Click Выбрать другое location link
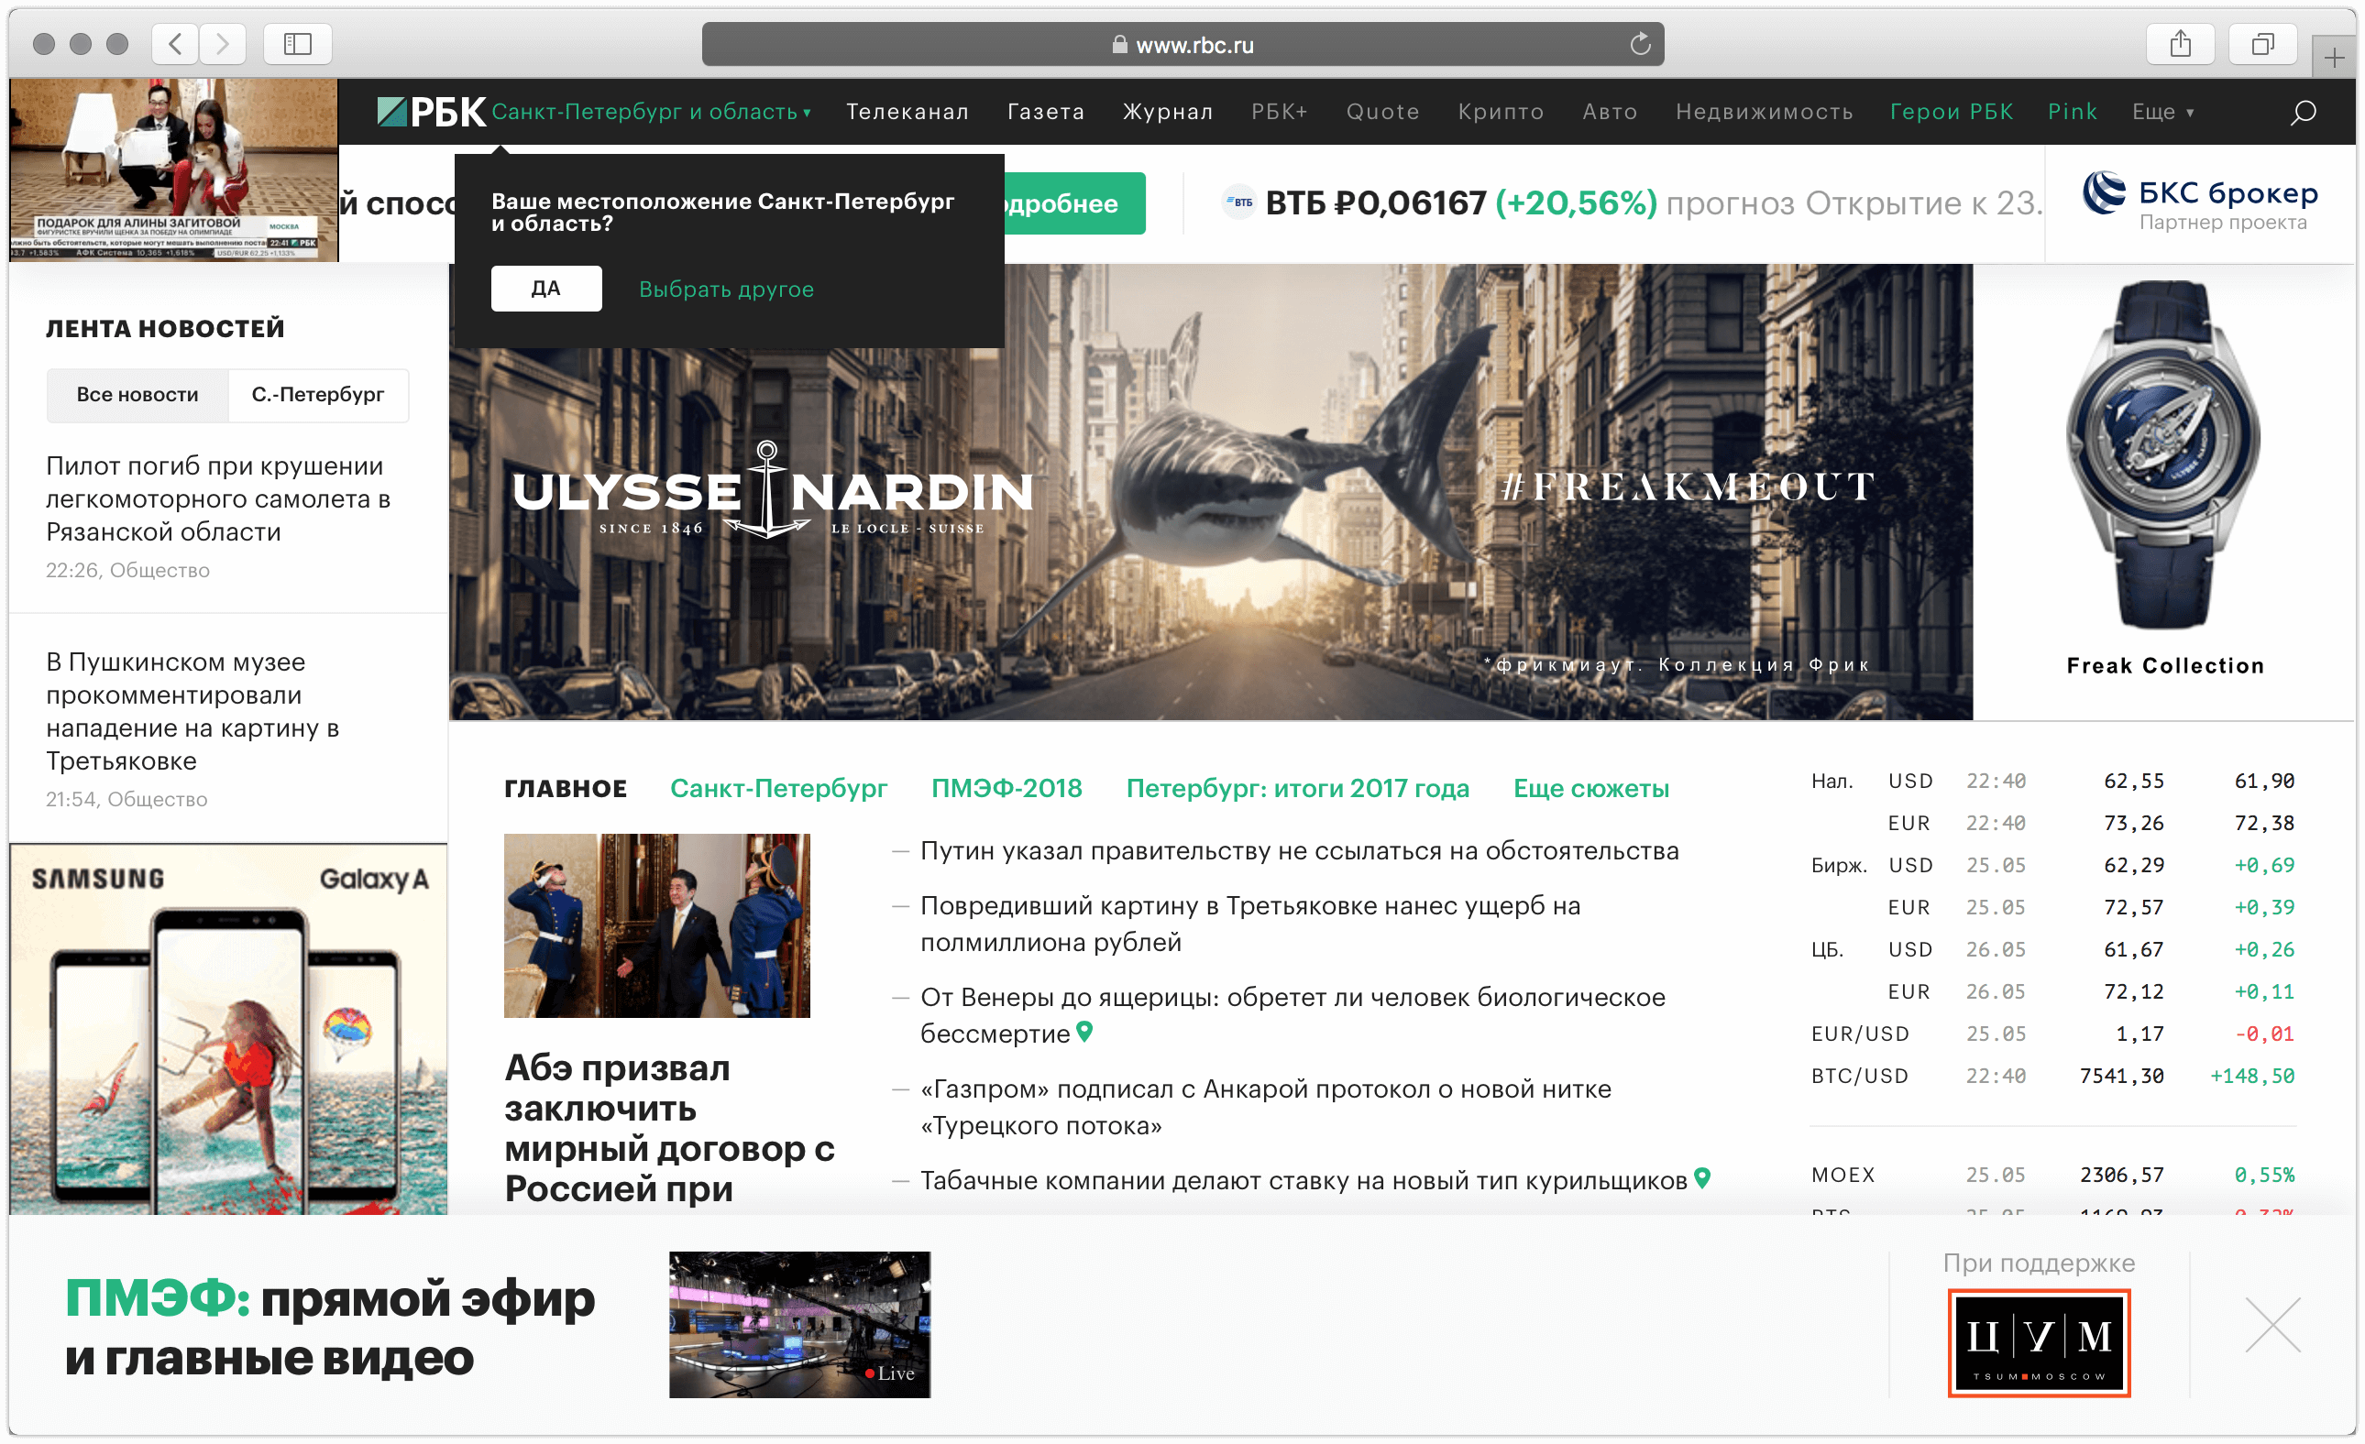Image resolution: width=2365 pixels, height=1444 pixels. pos(726,289)
